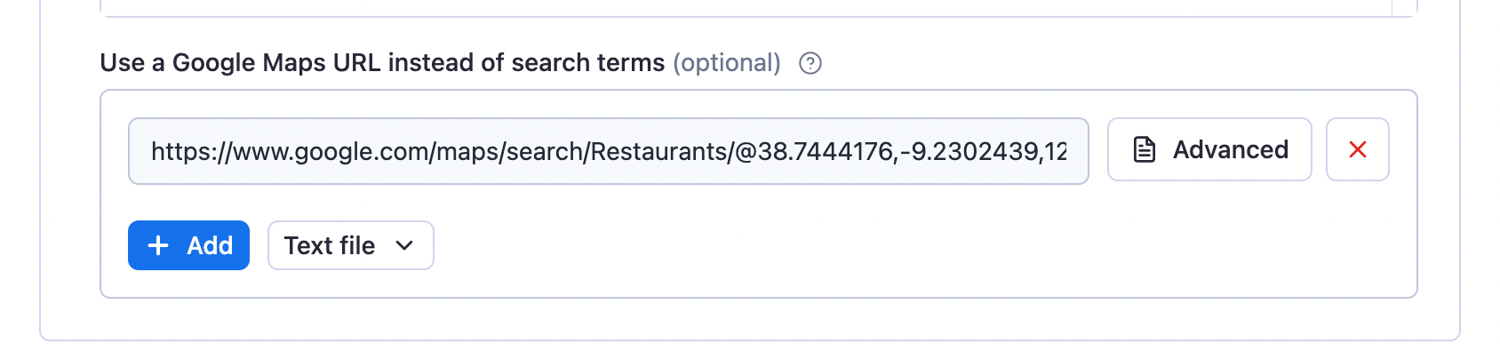
Task: Focus the Google Maps URL input field
Action: (x=609, y=151)
